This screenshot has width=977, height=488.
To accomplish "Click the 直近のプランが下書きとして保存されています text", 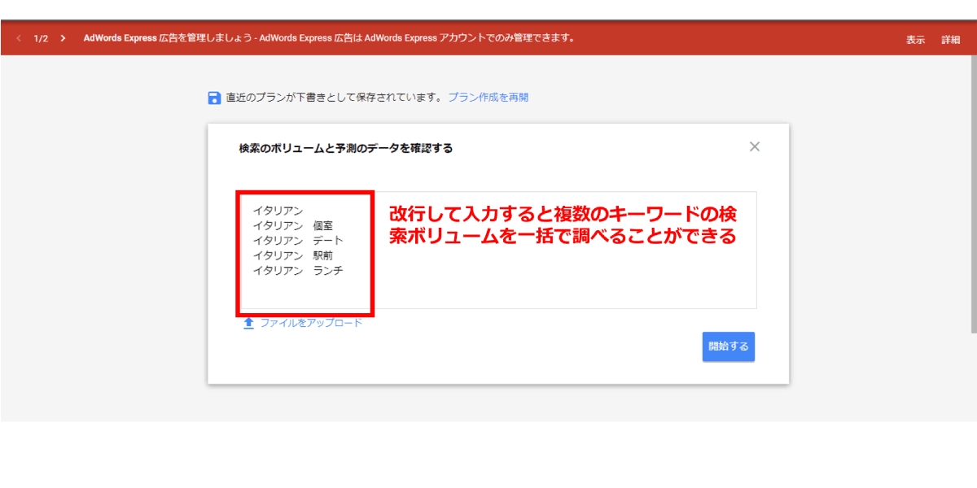I will (334, 98).
